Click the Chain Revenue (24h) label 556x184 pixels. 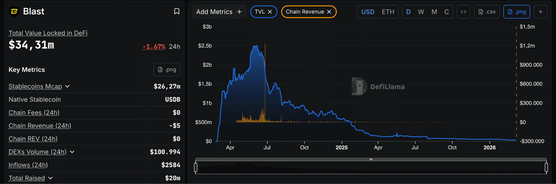pyautogui.click(x=40, y=126)
